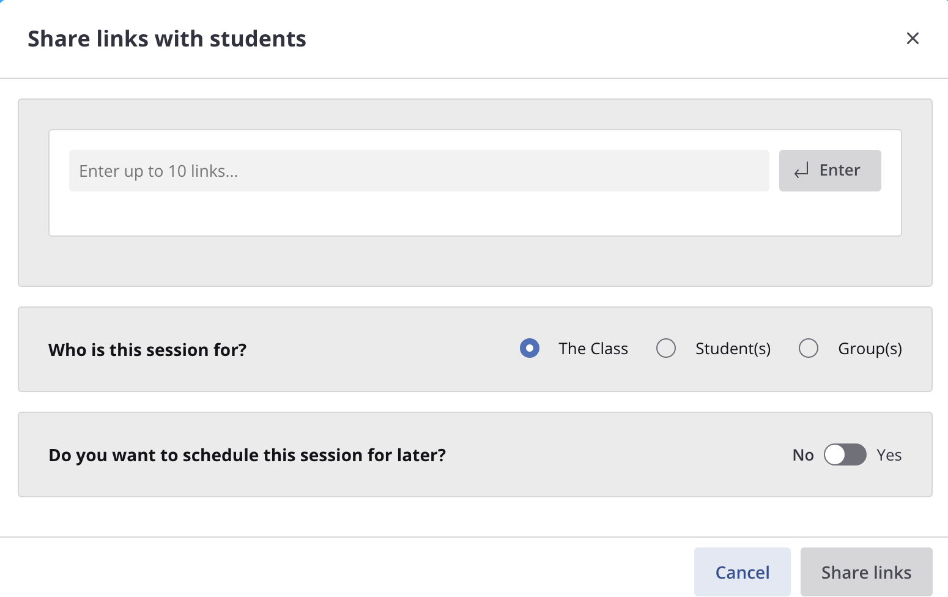Toggle the schedule session for later switch

click(845, 454)
